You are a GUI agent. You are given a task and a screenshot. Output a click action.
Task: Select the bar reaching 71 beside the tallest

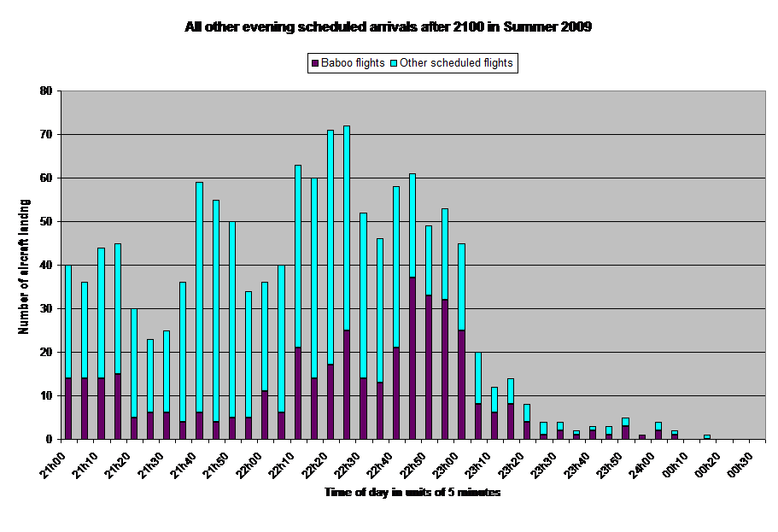pos(331,285)
